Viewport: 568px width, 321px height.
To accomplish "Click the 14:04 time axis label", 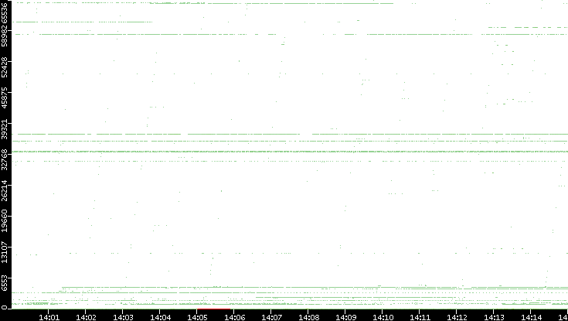I will pyautogui.click(x=160, y=317).
